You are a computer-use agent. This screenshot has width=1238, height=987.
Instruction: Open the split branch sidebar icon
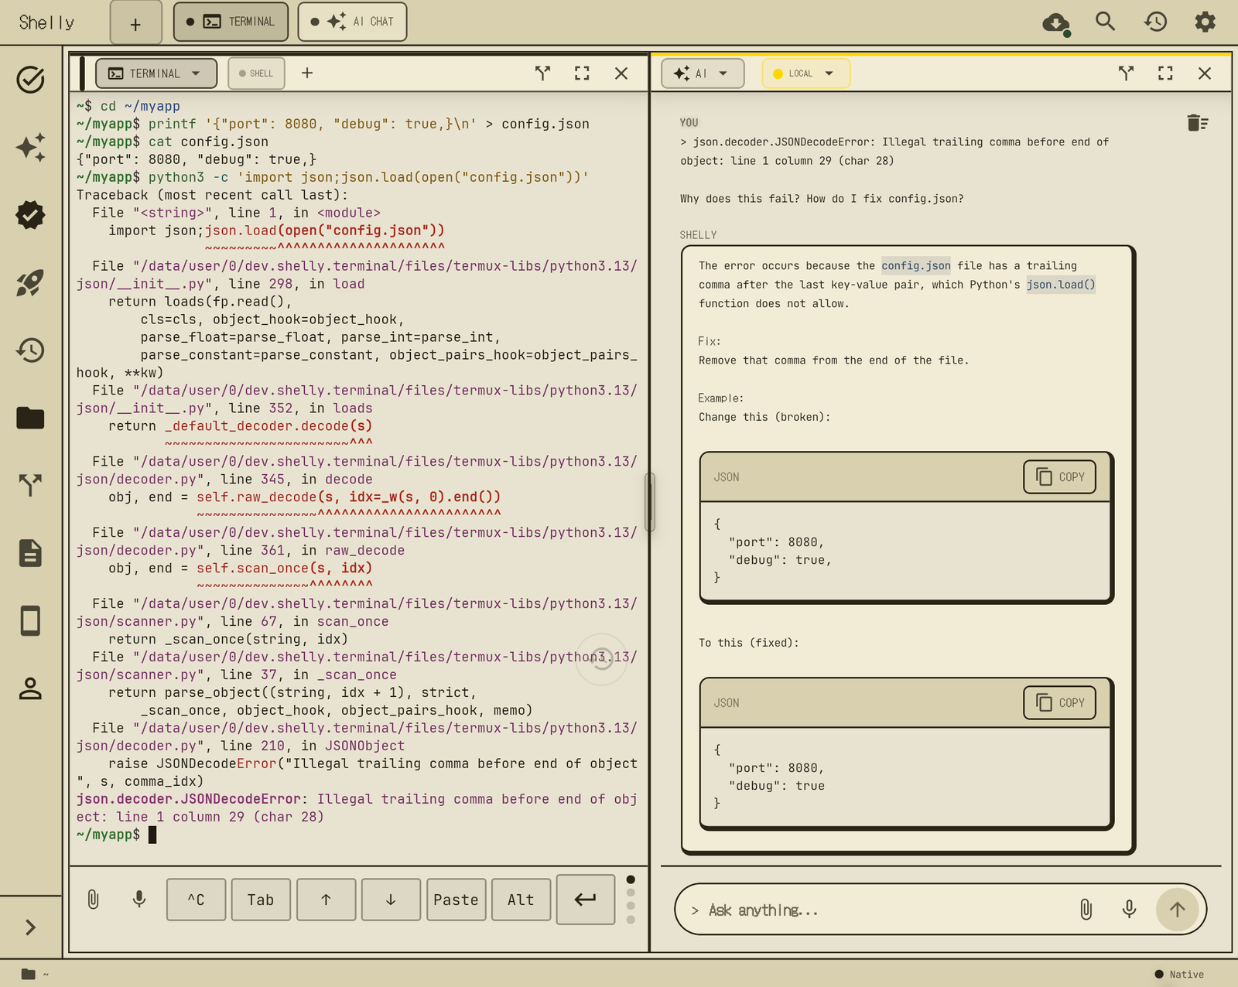(30, 485)
